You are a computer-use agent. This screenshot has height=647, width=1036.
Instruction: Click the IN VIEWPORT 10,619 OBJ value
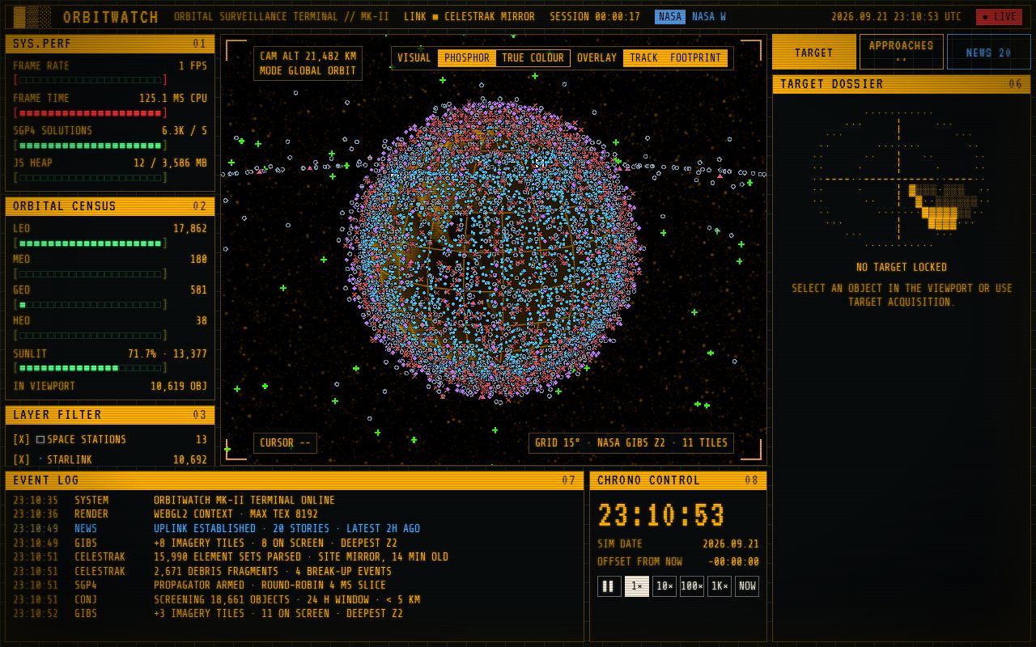click(178, 387)
